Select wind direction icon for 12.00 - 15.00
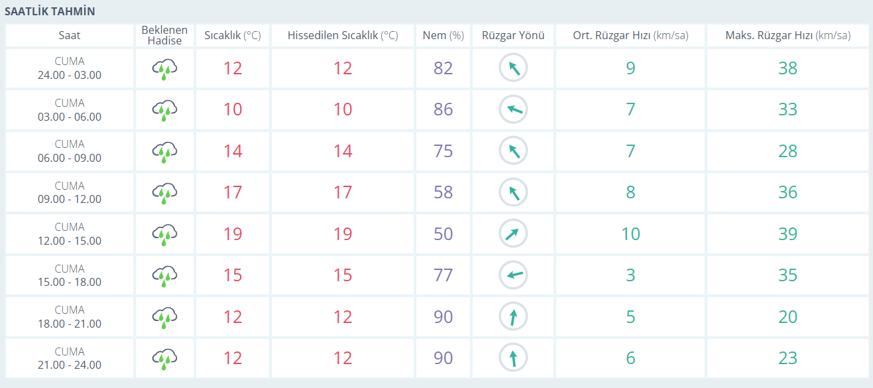This screenshot has height=388, width=873. [512, 234]
